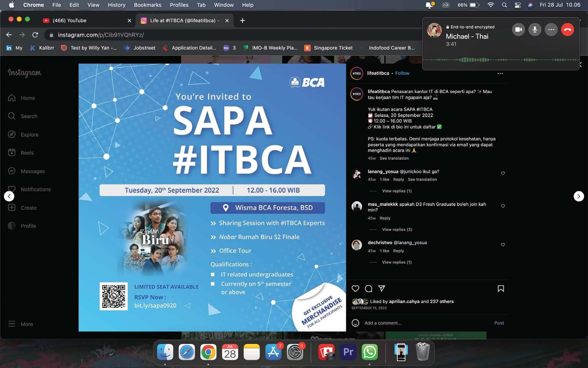Click the comment bubble icon under post
588x368 pixels.
click(x=368, y=289)
